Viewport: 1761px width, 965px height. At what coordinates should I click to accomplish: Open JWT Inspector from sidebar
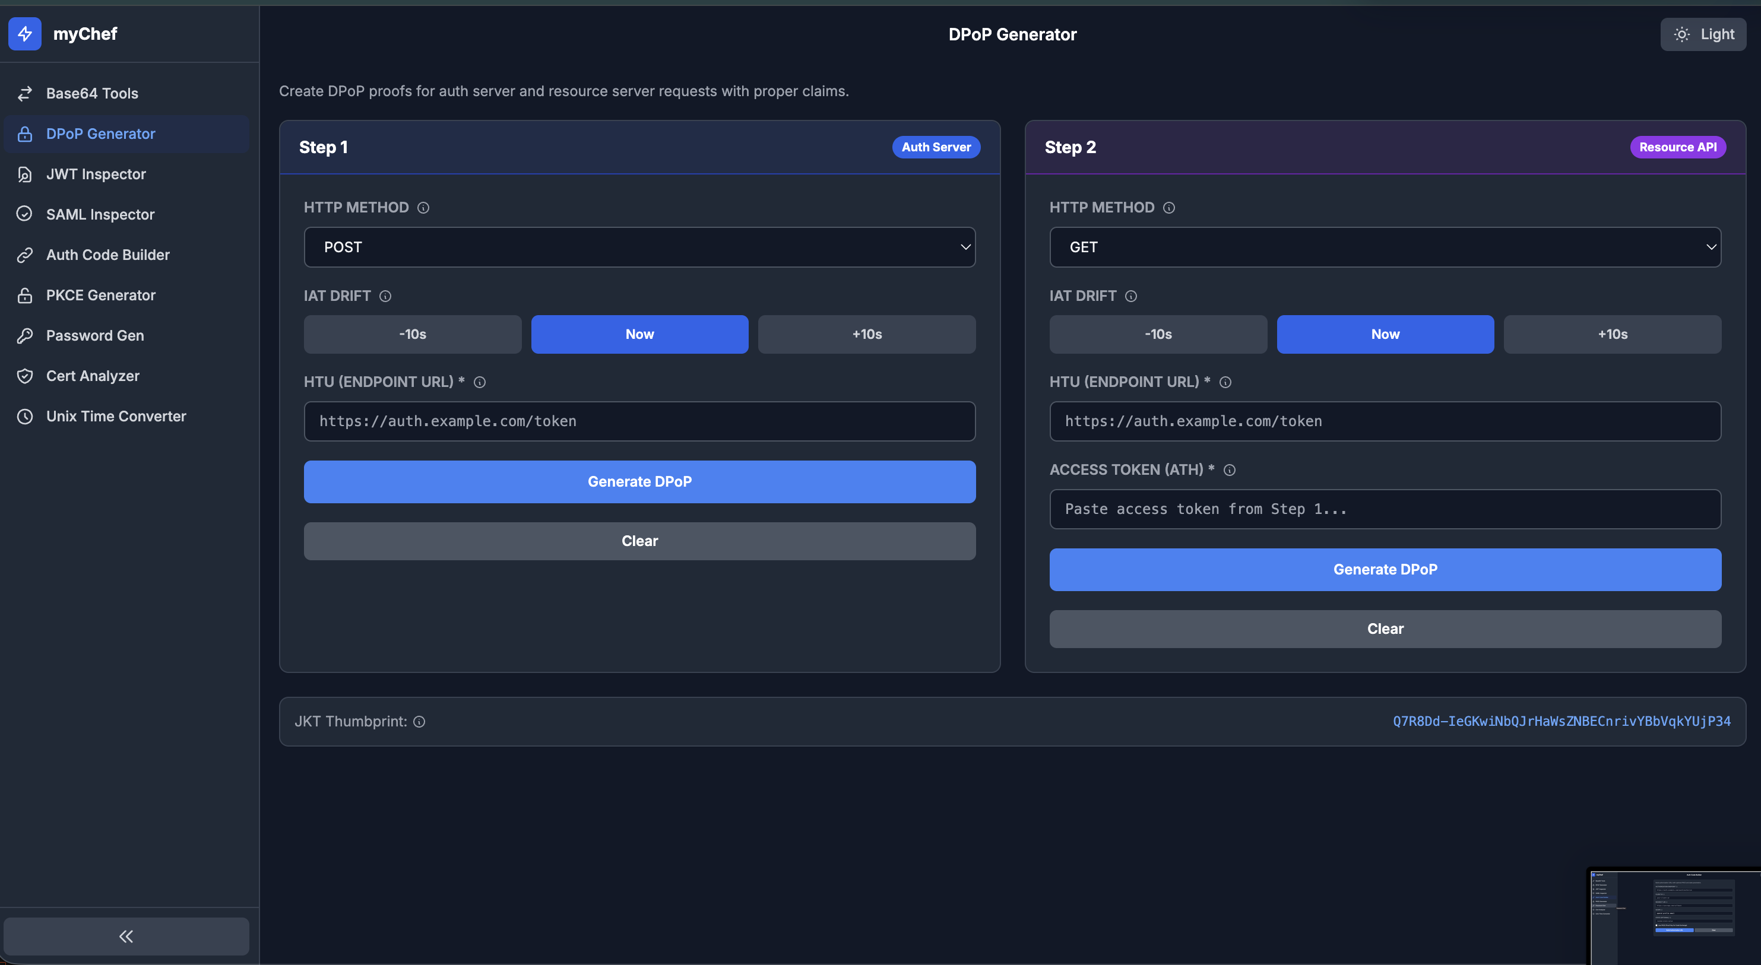[96, 174]
